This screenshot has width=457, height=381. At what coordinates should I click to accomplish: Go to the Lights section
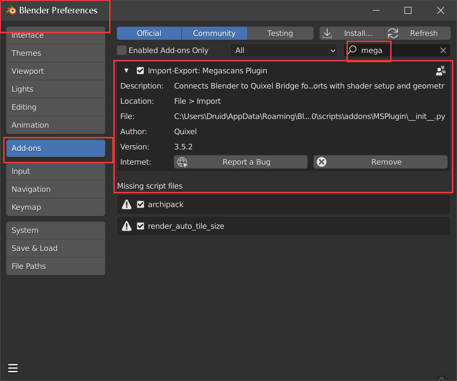coord(56,89)
